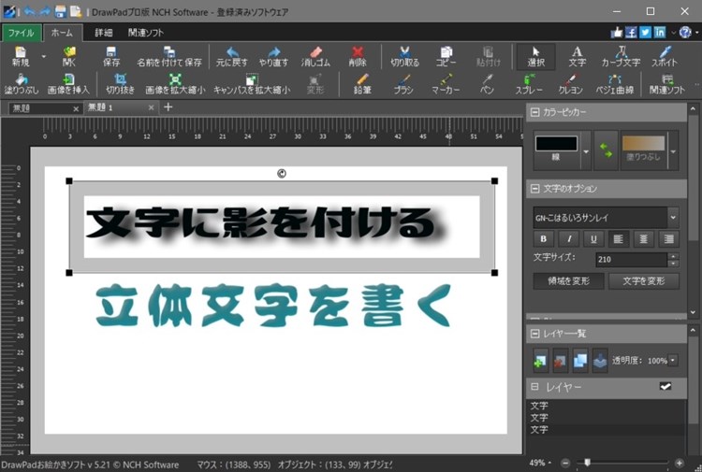702x472 pixels.
Task: Cut selection with 切り取る
Action: 404,56
